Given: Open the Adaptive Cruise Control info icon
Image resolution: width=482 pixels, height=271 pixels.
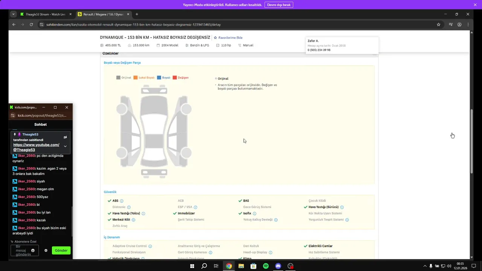Looking at the screenshot, I should pyautogui.click(x=150, y=246).
